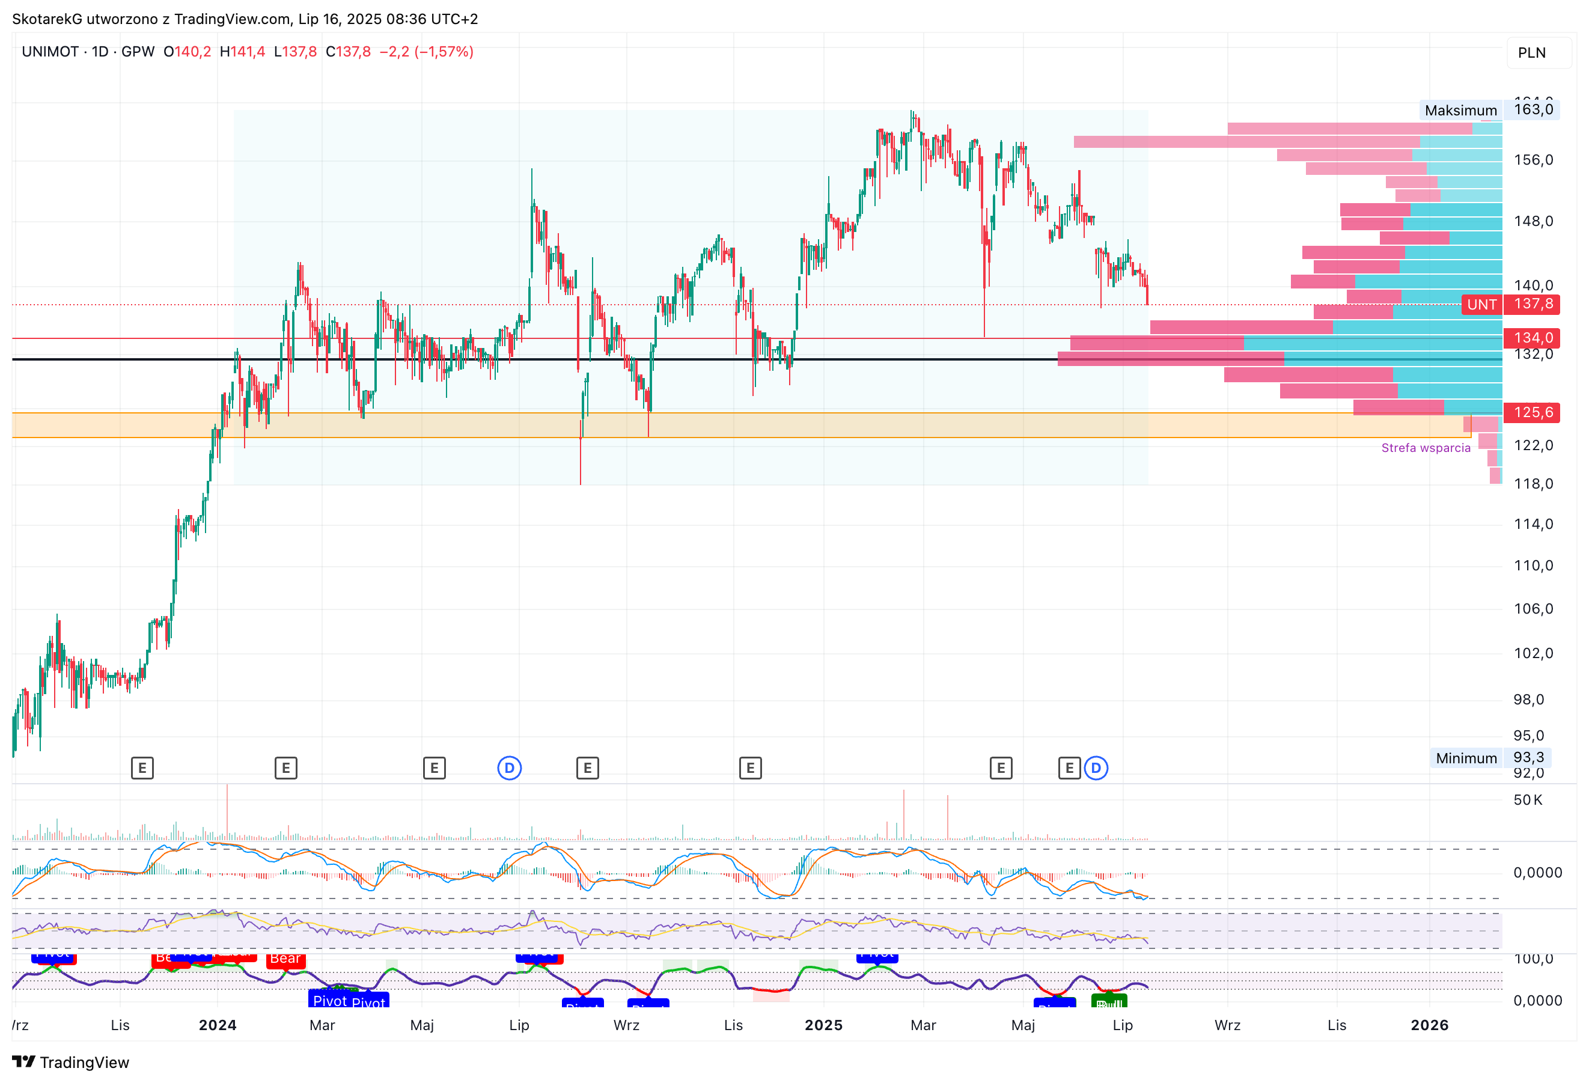Click the earnings E marker before Maj 2025

(1001, 768)
